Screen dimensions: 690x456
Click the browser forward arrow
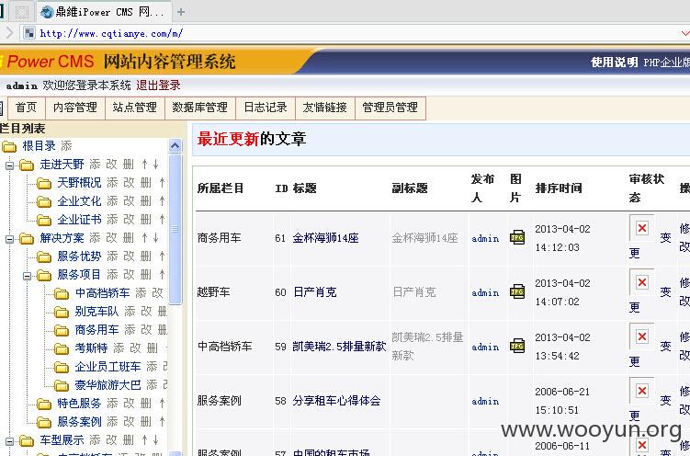coord(9,32)
